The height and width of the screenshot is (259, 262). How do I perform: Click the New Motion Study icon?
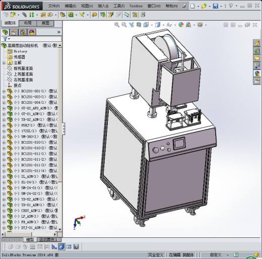94,15
